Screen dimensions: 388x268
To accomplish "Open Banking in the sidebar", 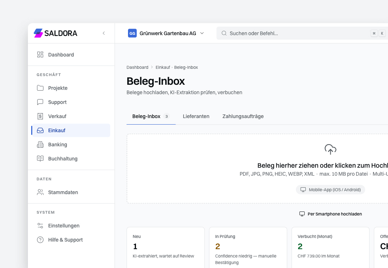I will [71, 145].
